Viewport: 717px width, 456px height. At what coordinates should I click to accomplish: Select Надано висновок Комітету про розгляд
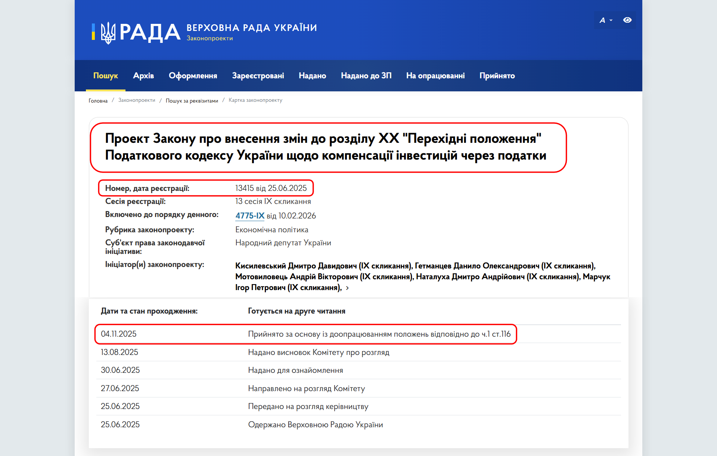click(x=319, y=352)
